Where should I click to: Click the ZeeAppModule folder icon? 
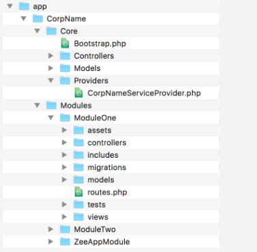point(65,241)
